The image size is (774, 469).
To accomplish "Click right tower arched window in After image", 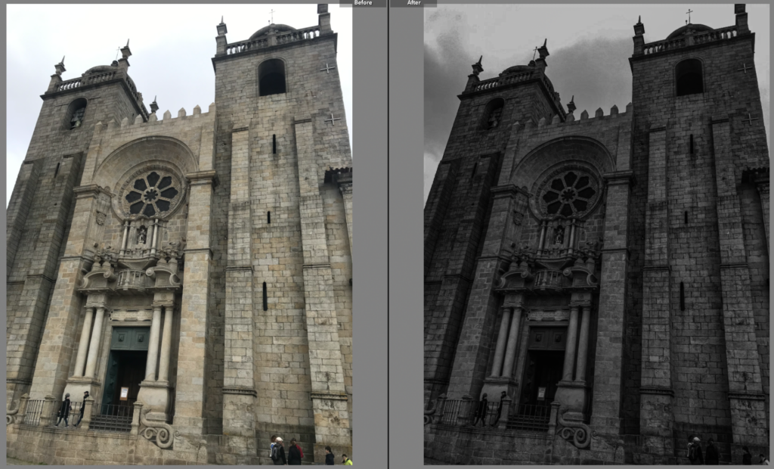I will coord(689,77).
